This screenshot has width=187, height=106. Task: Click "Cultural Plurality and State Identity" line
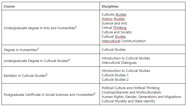[128, 101]
